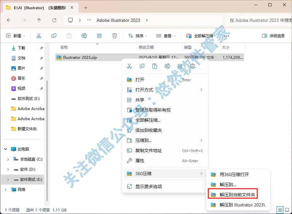Expand the 压缩到... submenu
Viewport: 292px width, 214px height.
click(165, 140)
